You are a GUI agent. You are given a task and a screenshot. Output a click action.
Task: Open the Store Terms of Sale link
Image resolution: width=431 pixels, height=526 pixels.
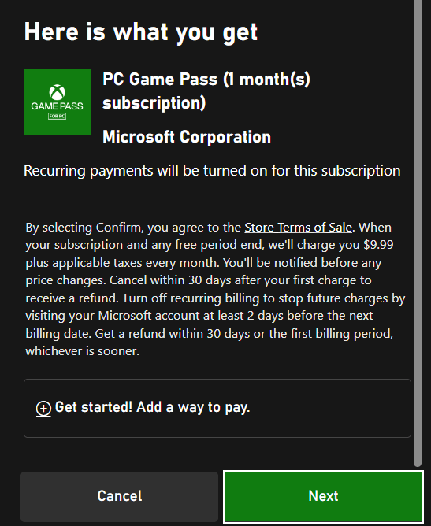pyautogui.click(x=298, y=228)
